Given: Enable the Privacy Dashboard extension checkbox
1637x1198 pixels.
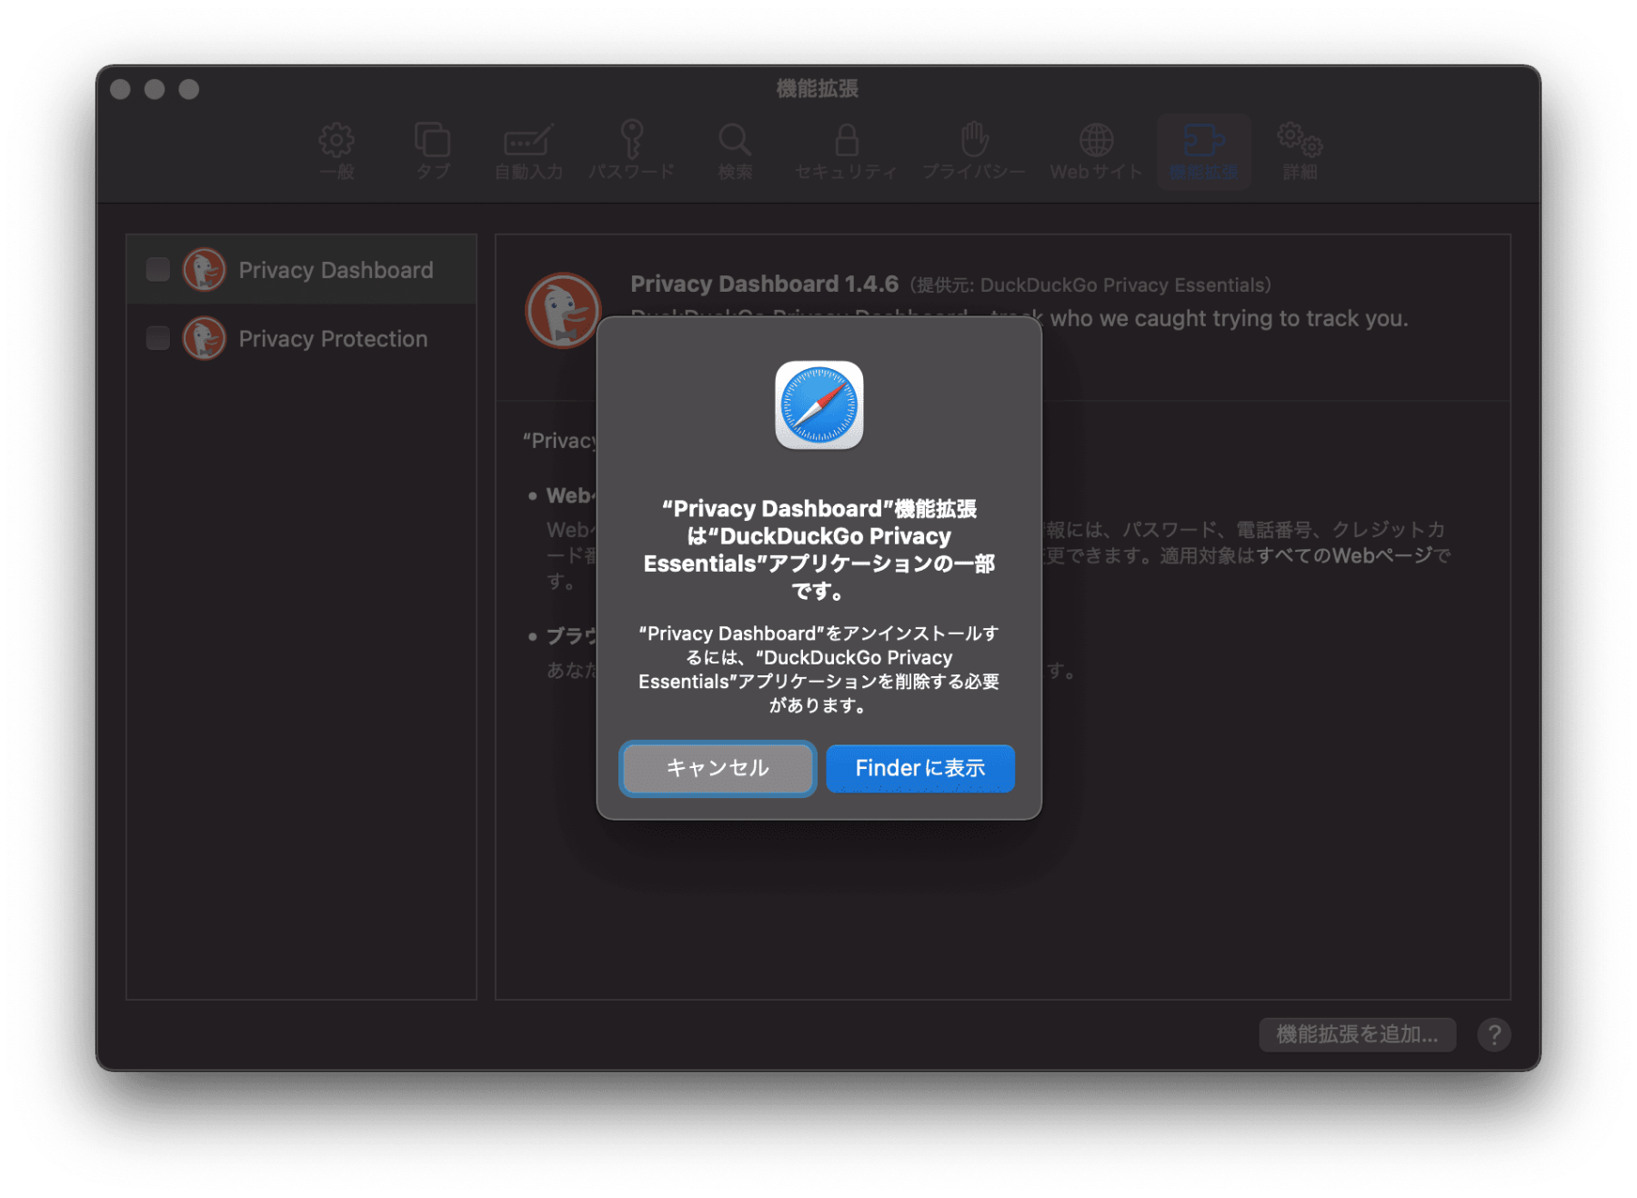Looking at the screenshot, I should pyautogui.click(x=158, y=270).
